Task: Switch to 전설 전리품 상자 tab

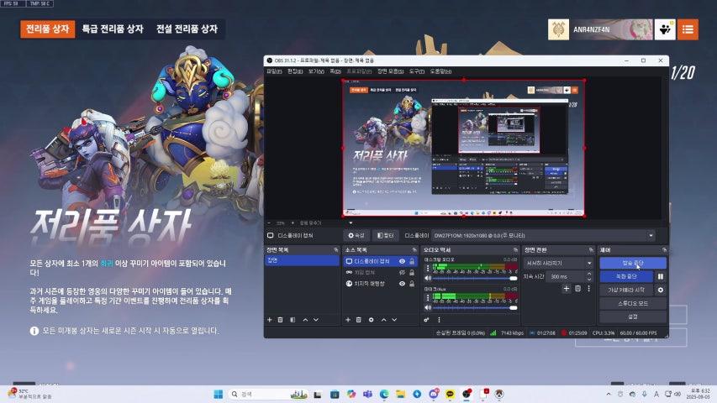Action: [x=187, y=29]
